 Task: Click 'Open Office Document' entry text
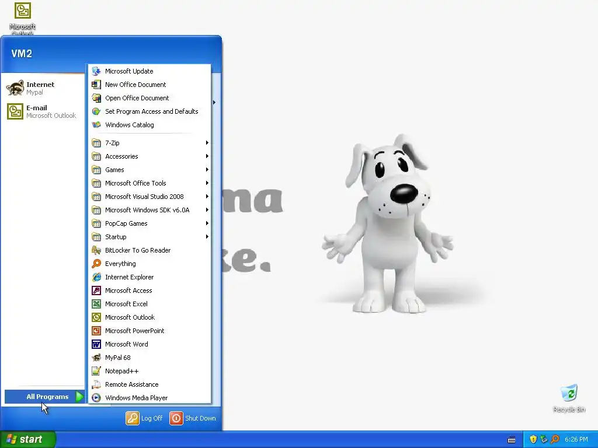[137, 98]
